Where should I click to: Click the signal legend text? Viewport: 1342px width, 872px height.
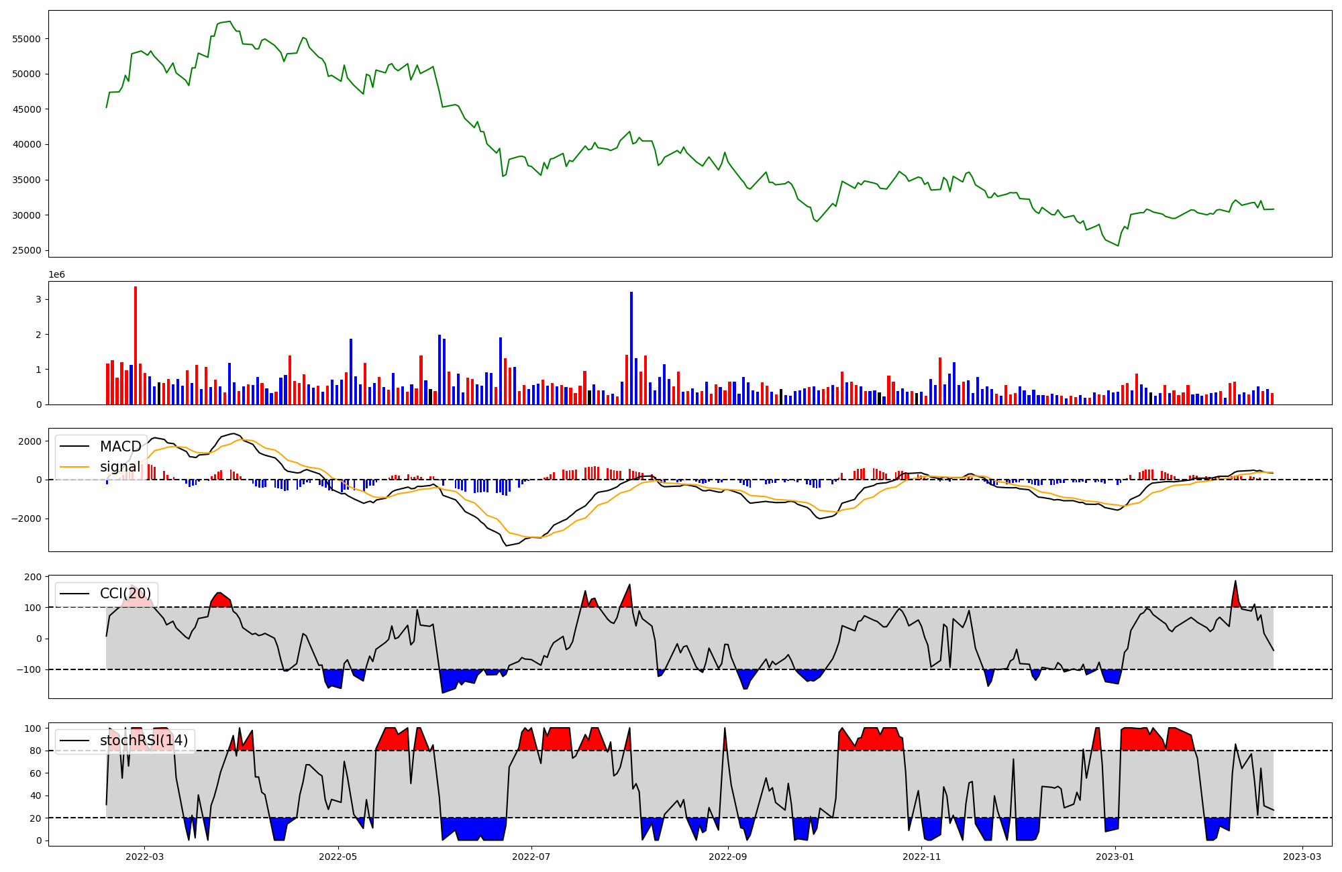tap(120, 467)
